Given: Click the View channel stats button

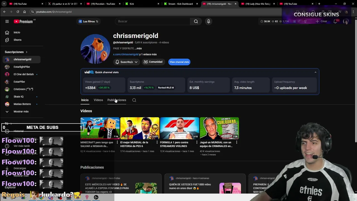Looking at the screenshot, I should 179,62.
